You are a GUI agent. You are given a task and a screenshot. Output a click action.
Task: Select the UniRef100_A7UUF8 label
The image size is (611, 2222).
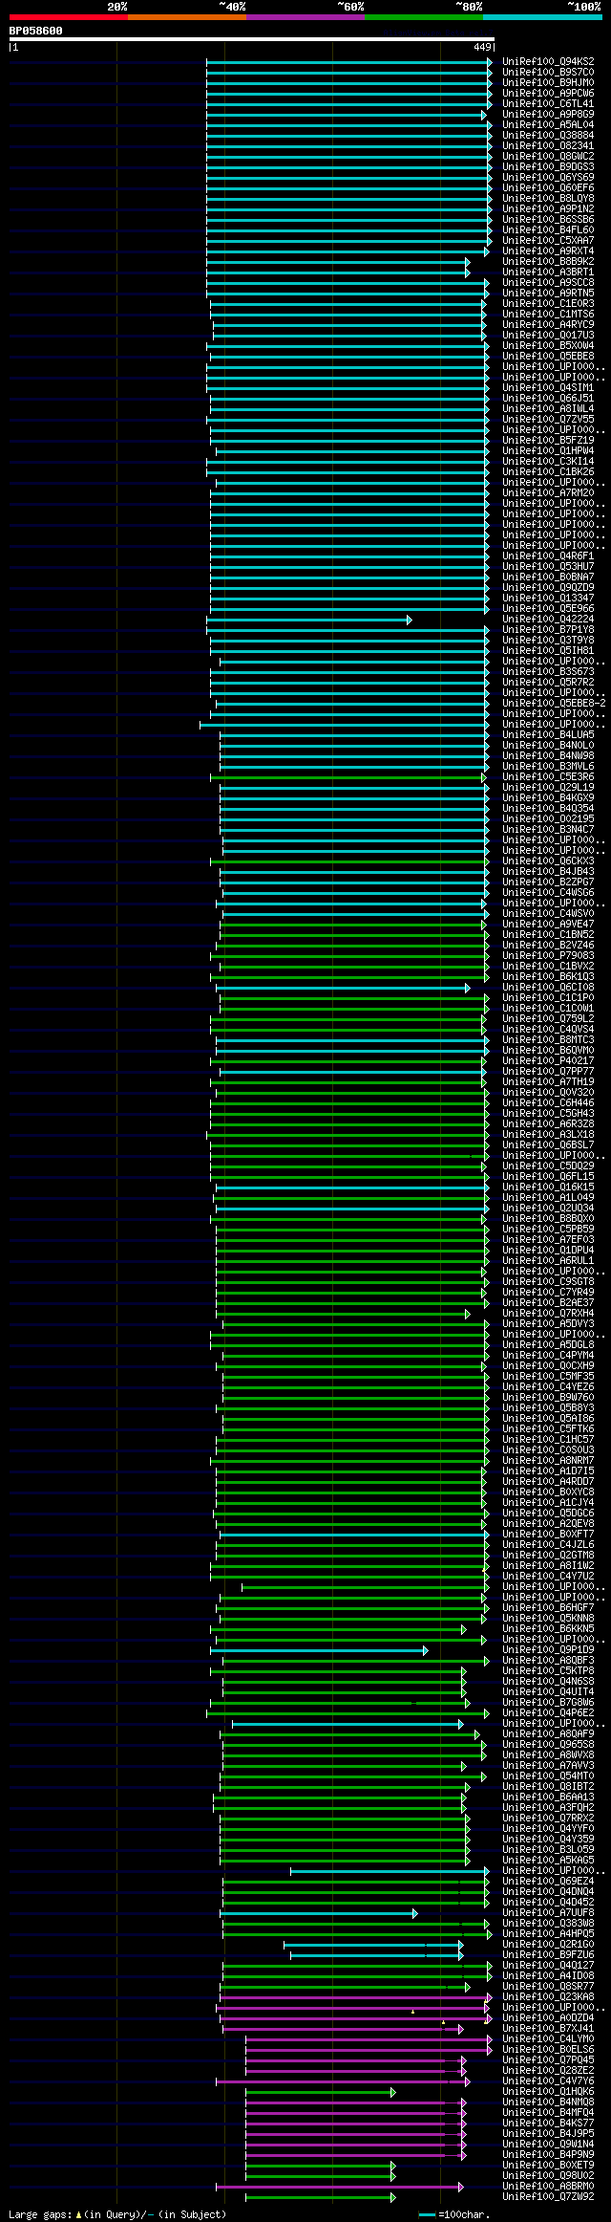[x=548, y=1912]
